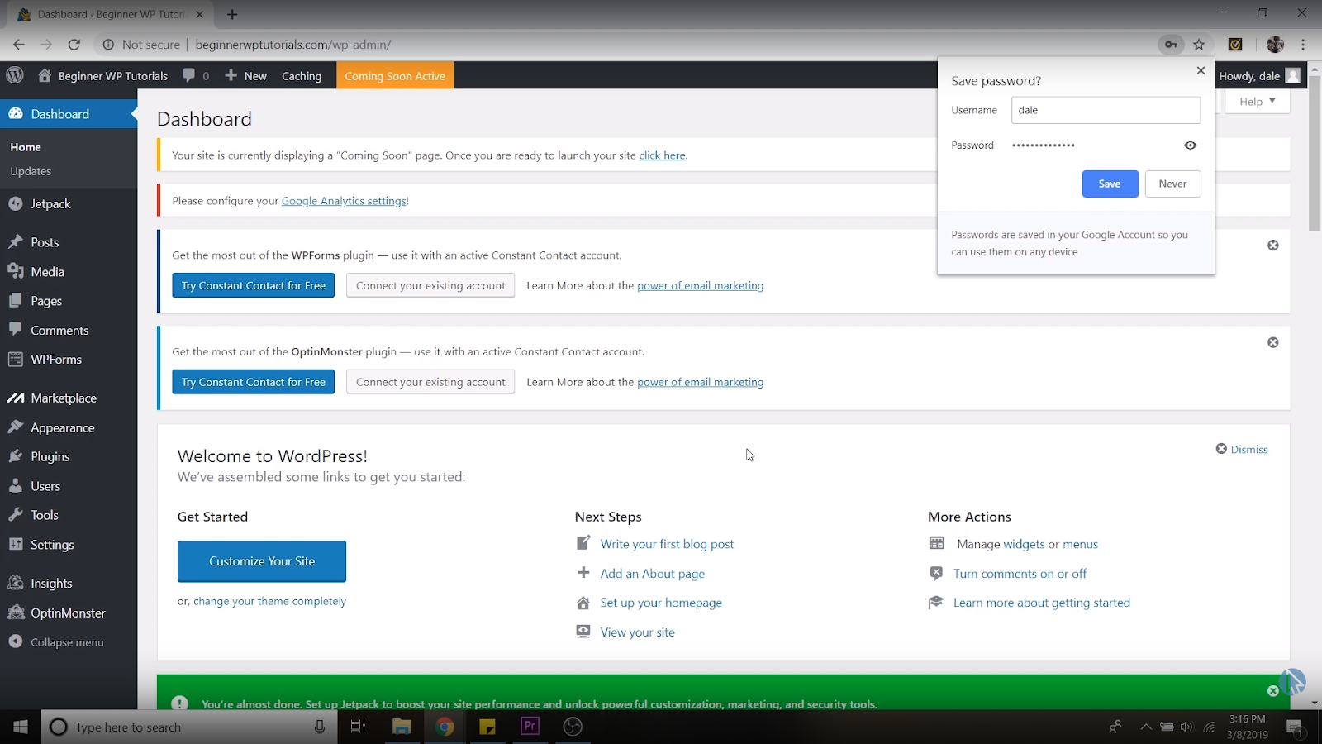Save the password in Chrome
This screenshot has width=1322, height=744.
point(1110,184)
